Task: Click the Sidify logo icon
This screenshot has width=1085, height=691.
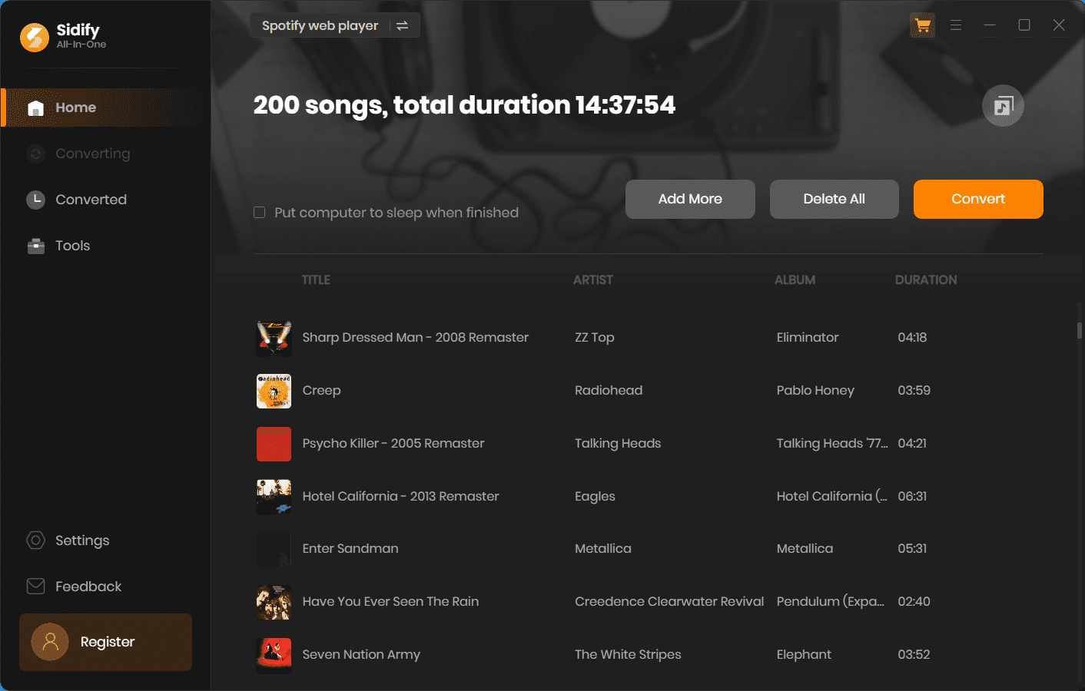Action: click(x=35, y=36)
